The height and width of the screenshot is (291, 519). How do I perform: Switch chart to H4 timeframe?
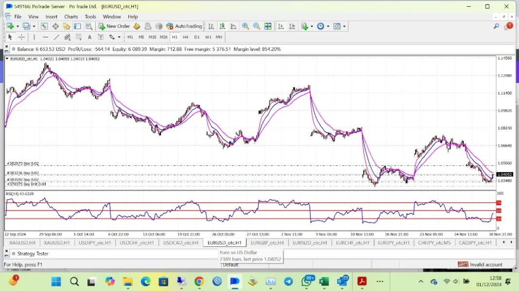coord(185,37)
